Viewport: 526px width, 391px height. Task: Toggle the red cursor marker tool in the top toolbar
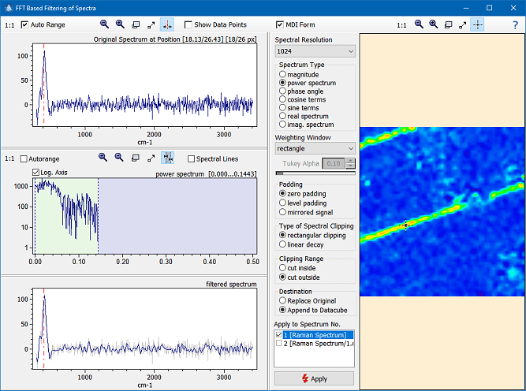click(167, 24)
